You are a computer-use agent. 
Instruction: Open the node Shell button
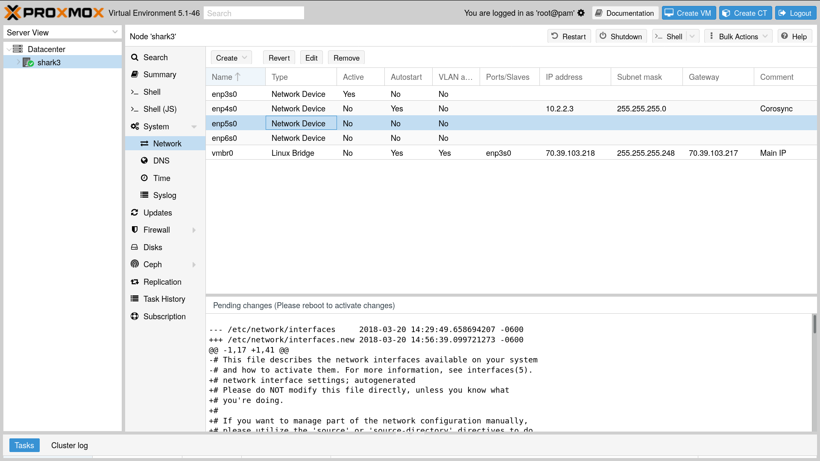click(669, 37)
